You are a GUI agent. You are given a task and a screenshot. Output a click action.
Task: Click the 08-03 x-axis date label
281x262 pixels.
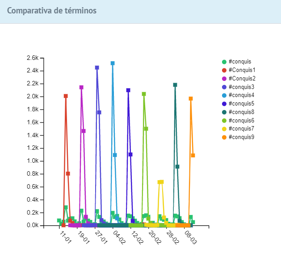click(190, 237)
